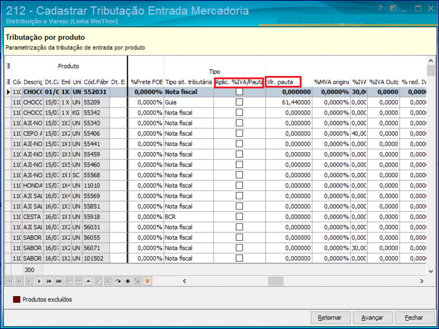Save bookmark asterisk navigator icon
The height and width of the screenshot is (329, 439).
(x=128, y=281)
